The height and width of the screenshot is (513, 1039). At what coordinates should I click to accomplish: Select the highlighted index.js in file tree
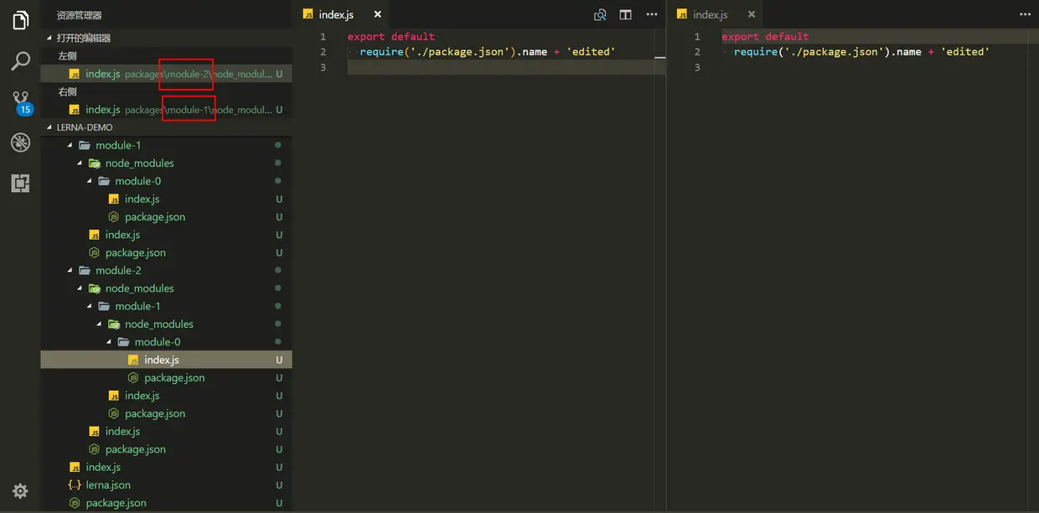point(166,360)
